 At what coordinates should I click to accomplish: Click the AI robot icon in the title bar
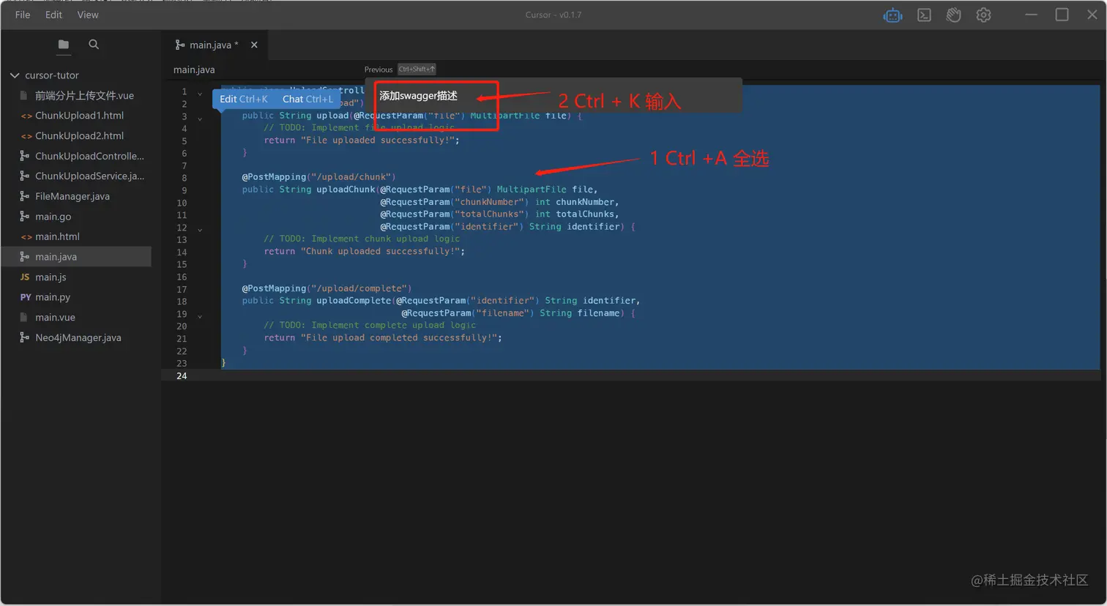(x=892, y=15)
